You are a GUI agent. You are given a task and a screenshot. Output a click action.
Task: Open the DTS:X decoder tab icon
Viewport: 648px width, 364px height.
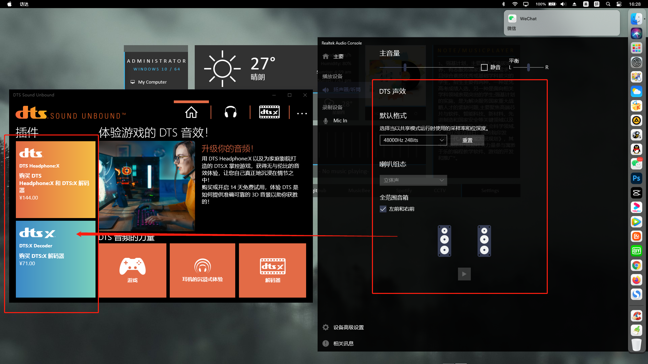tap(269, 112)
